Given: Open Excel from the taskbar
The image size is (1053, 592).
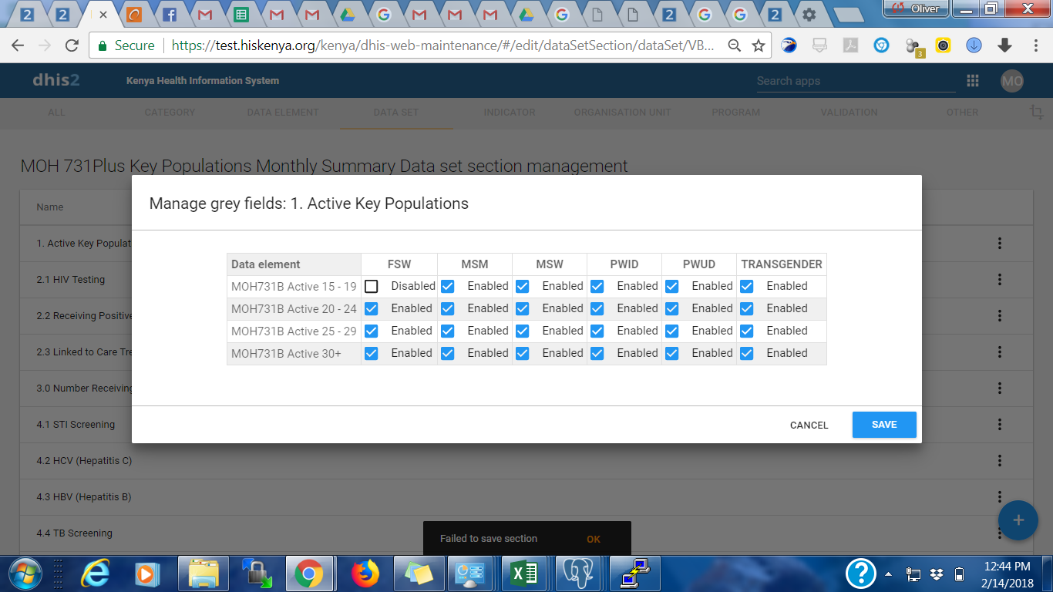Looking at the screenshot, I should pos(526,573).
